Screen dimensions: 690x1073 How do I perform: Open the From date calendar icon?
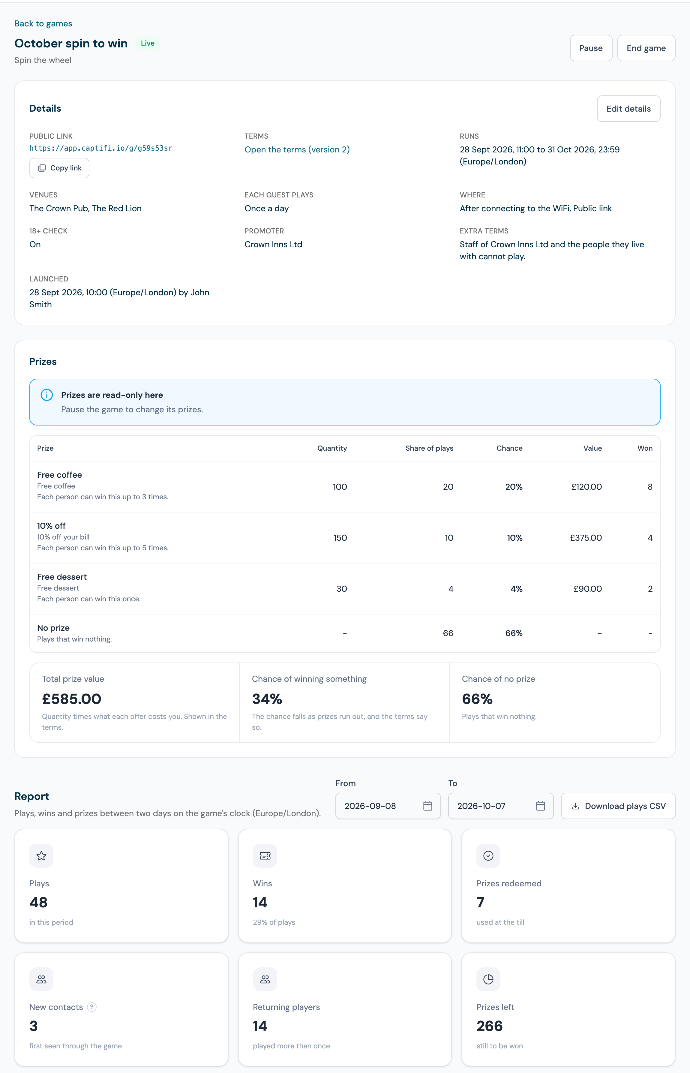tap(427, 806)
